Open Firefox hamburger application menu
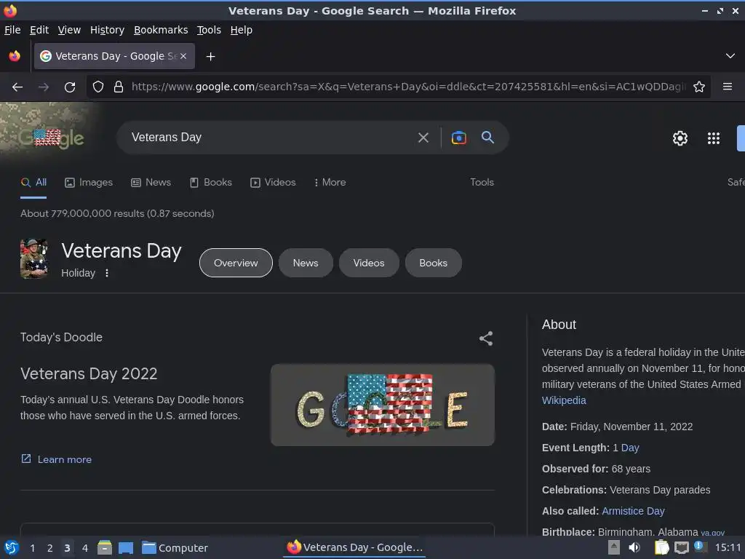Image resolution: width=745 pixels, height=559 pixels. [x=728, y=87]
